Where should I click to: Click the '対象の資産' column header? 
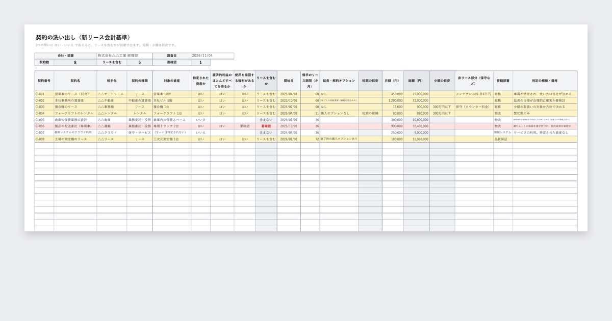click(172, 81)
